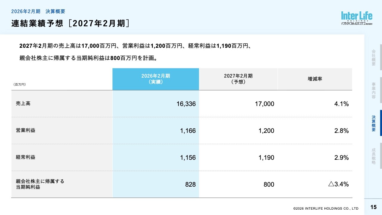This screenshot has width=382, height=215.
Task: Click the 17,000 forecast sales value
Action: pyautogui.click(x=264, y=104)
